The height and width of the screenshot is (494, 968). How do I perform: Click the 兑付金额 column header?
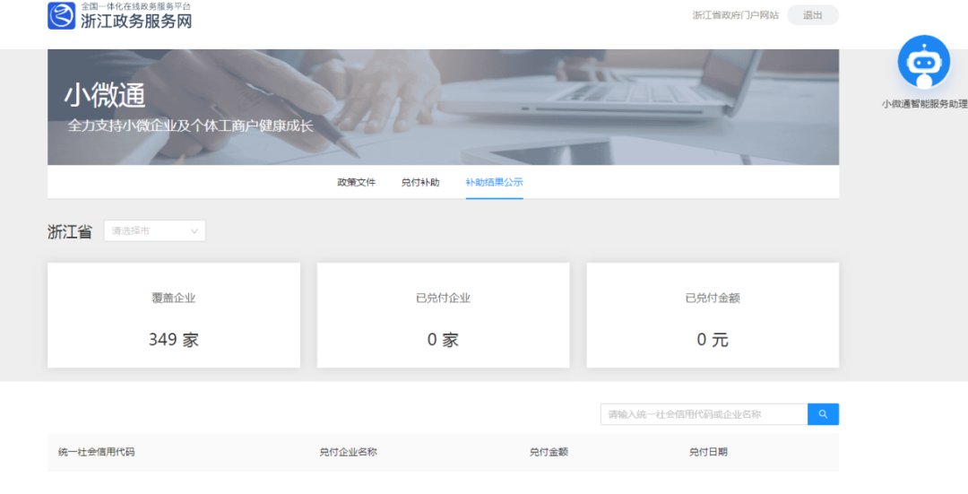(x=549, y=452)
